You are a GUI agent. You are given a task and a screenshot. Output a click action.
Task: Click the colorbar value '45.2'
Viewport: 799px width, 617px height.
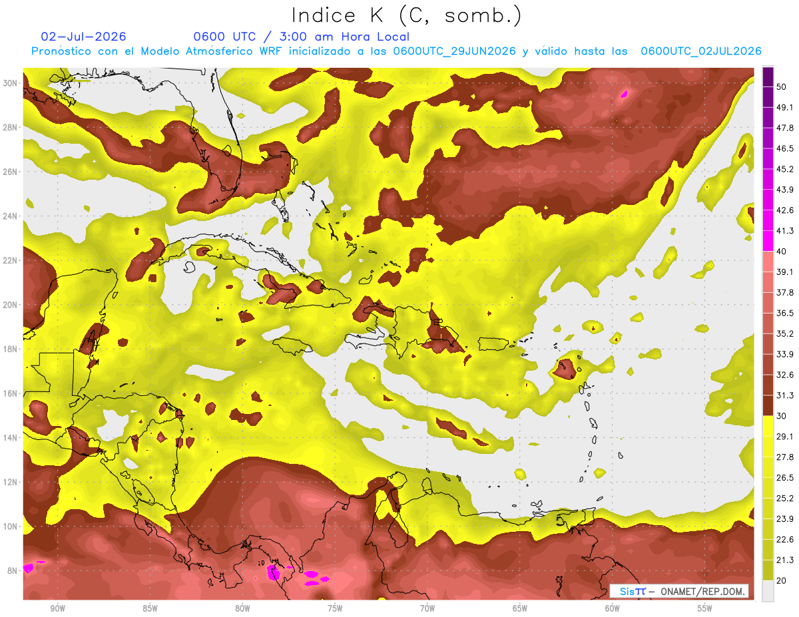tap(784, 169)
